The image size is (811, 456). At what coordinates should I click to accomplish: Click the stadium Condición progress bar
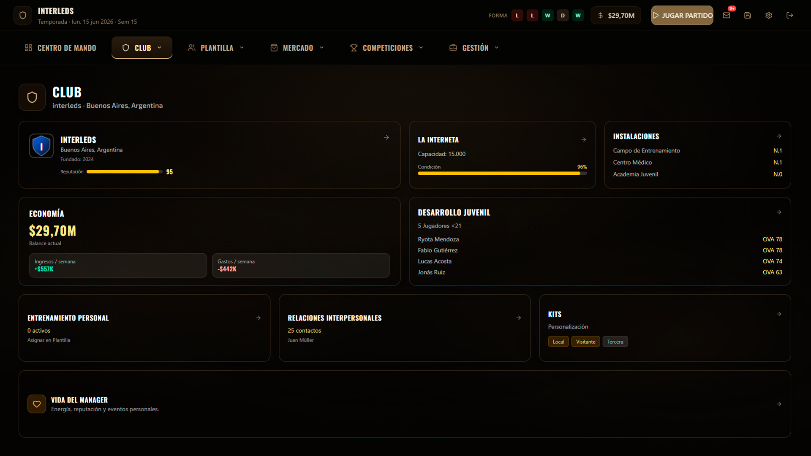502,173
